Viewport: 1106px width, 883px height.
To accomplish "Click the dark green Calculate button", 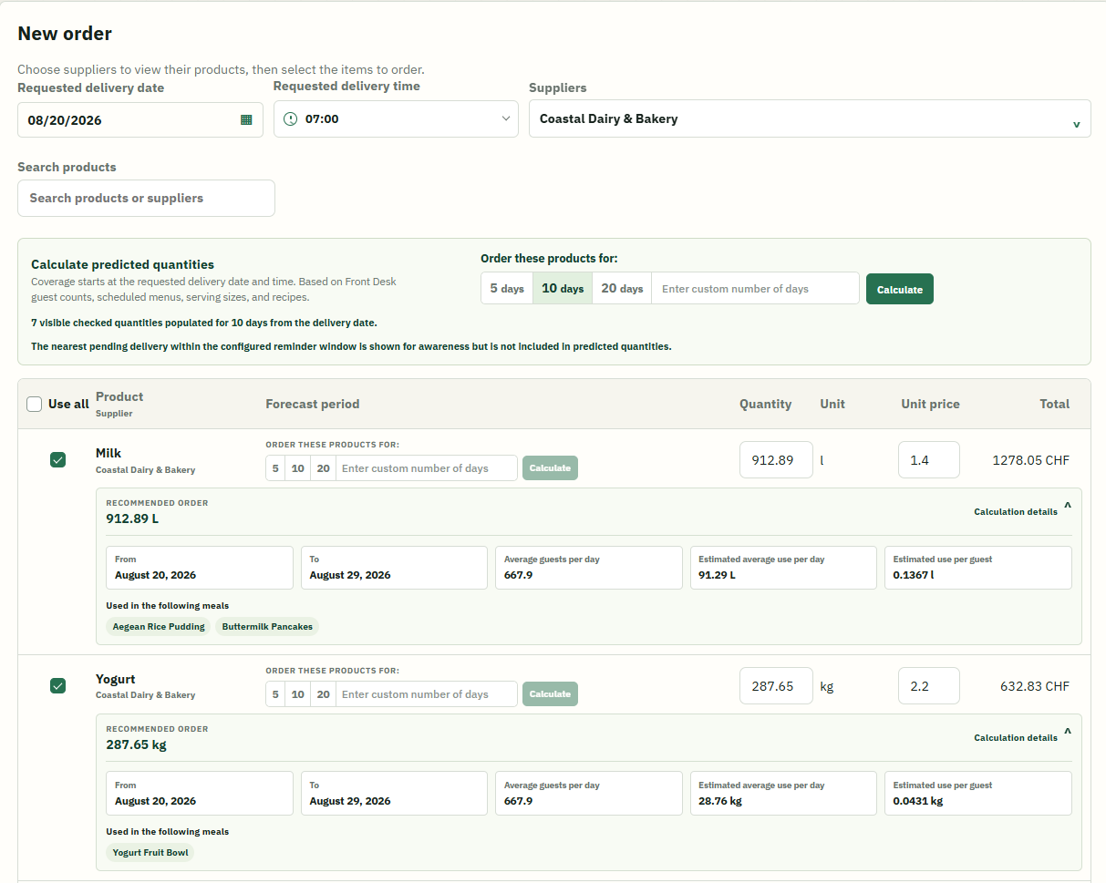I will (x=900, y=289).
